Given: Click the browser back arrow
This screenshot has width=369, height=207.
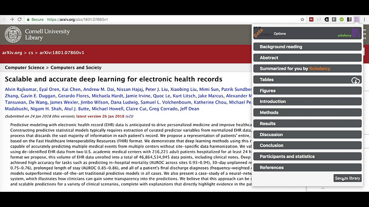Looking at the screenshot, I should coord(5,20).
